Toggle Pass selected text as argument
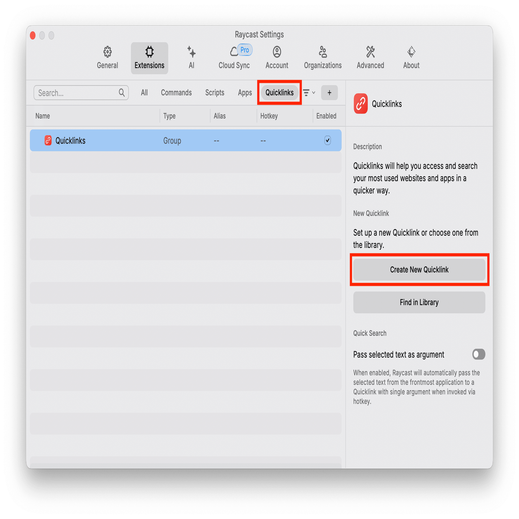This screenshot has width=519, height=519. pos(478,354)
